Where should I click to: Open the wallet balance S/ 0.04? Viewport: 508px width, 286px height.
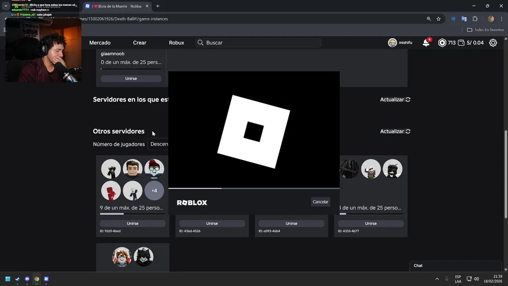pyautogui.click(x=471, y=43)
